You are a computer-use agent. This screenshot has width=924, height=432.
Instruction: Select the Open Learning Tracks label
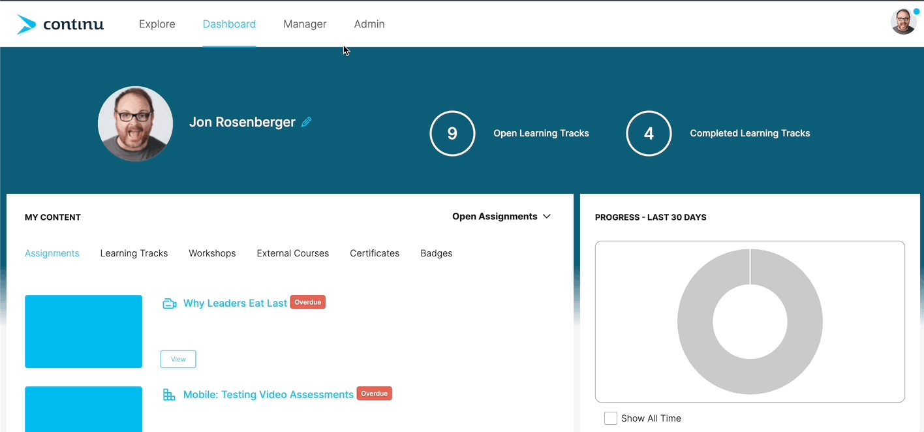coord(541,133)
